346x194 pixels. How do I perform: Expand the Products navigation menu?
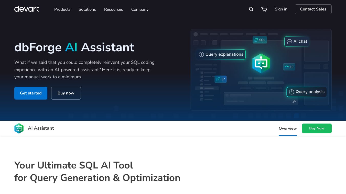pos(62,9)
